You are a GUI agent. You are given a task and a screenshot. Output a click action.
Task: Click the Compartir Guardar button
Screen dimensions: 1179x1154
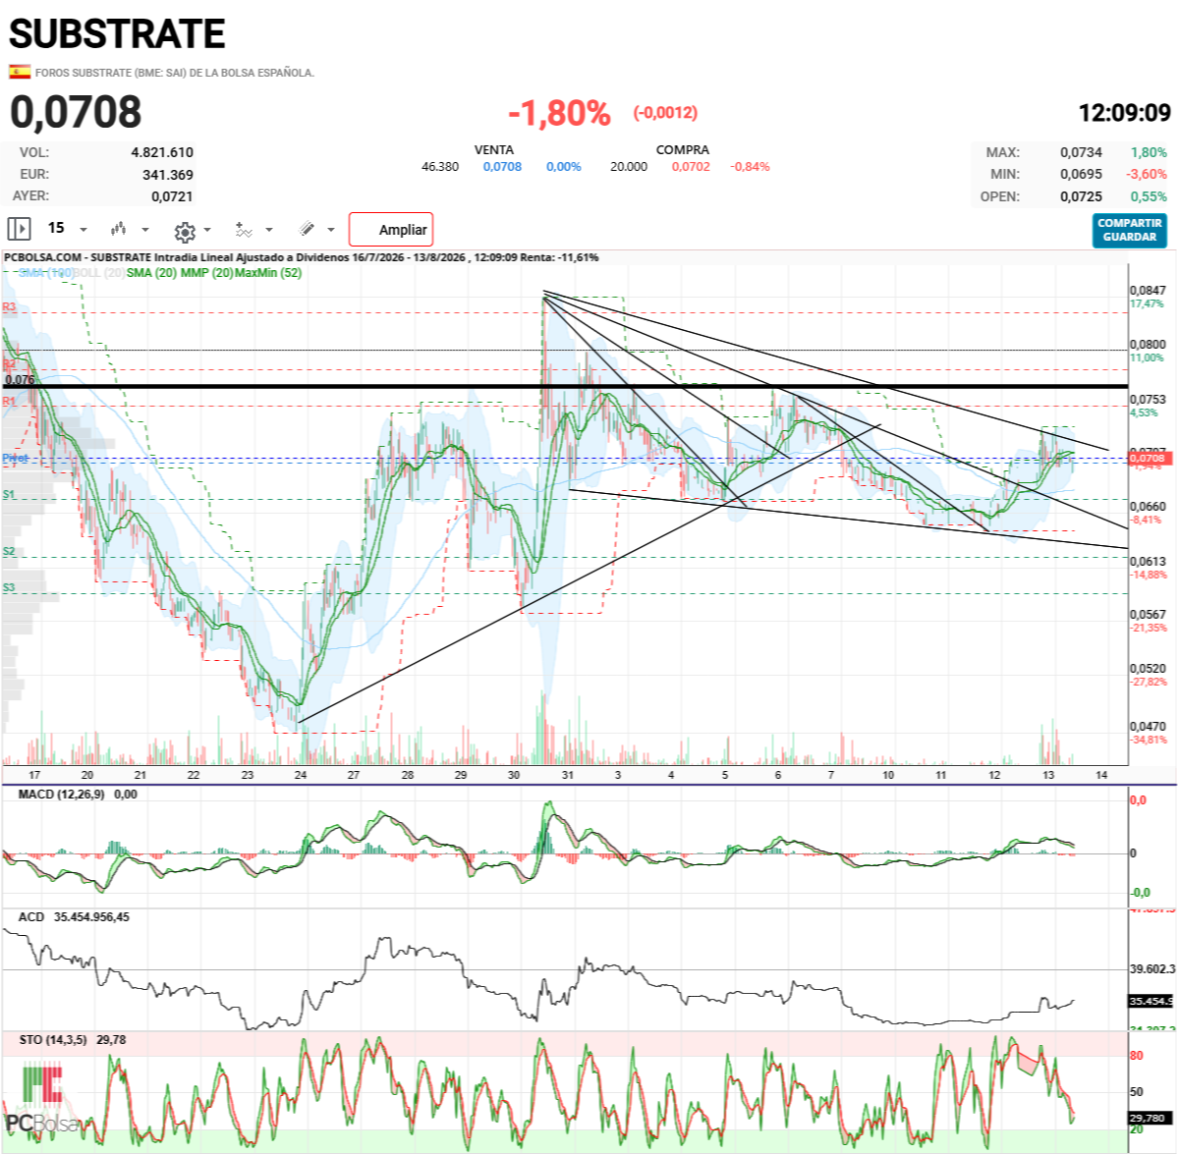tap(1130, 230)
